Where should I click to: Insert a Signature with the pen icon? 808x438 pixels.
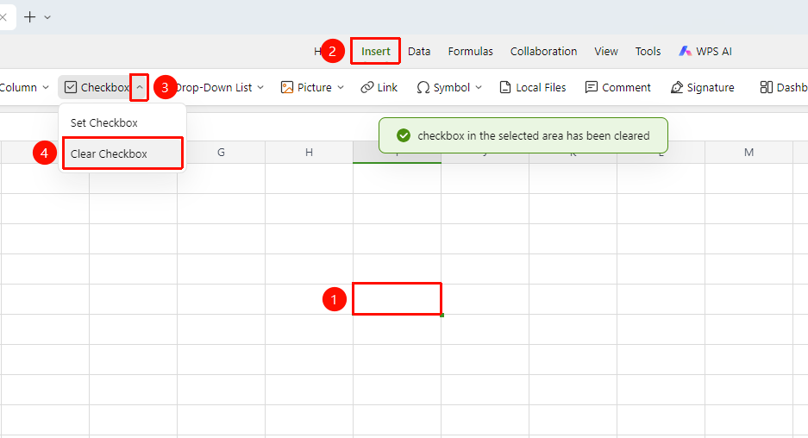tap(677, 88)
